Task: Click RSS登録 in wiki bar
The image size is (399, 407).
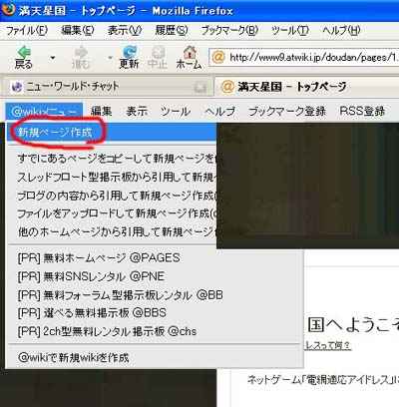Action: (362, 112)
